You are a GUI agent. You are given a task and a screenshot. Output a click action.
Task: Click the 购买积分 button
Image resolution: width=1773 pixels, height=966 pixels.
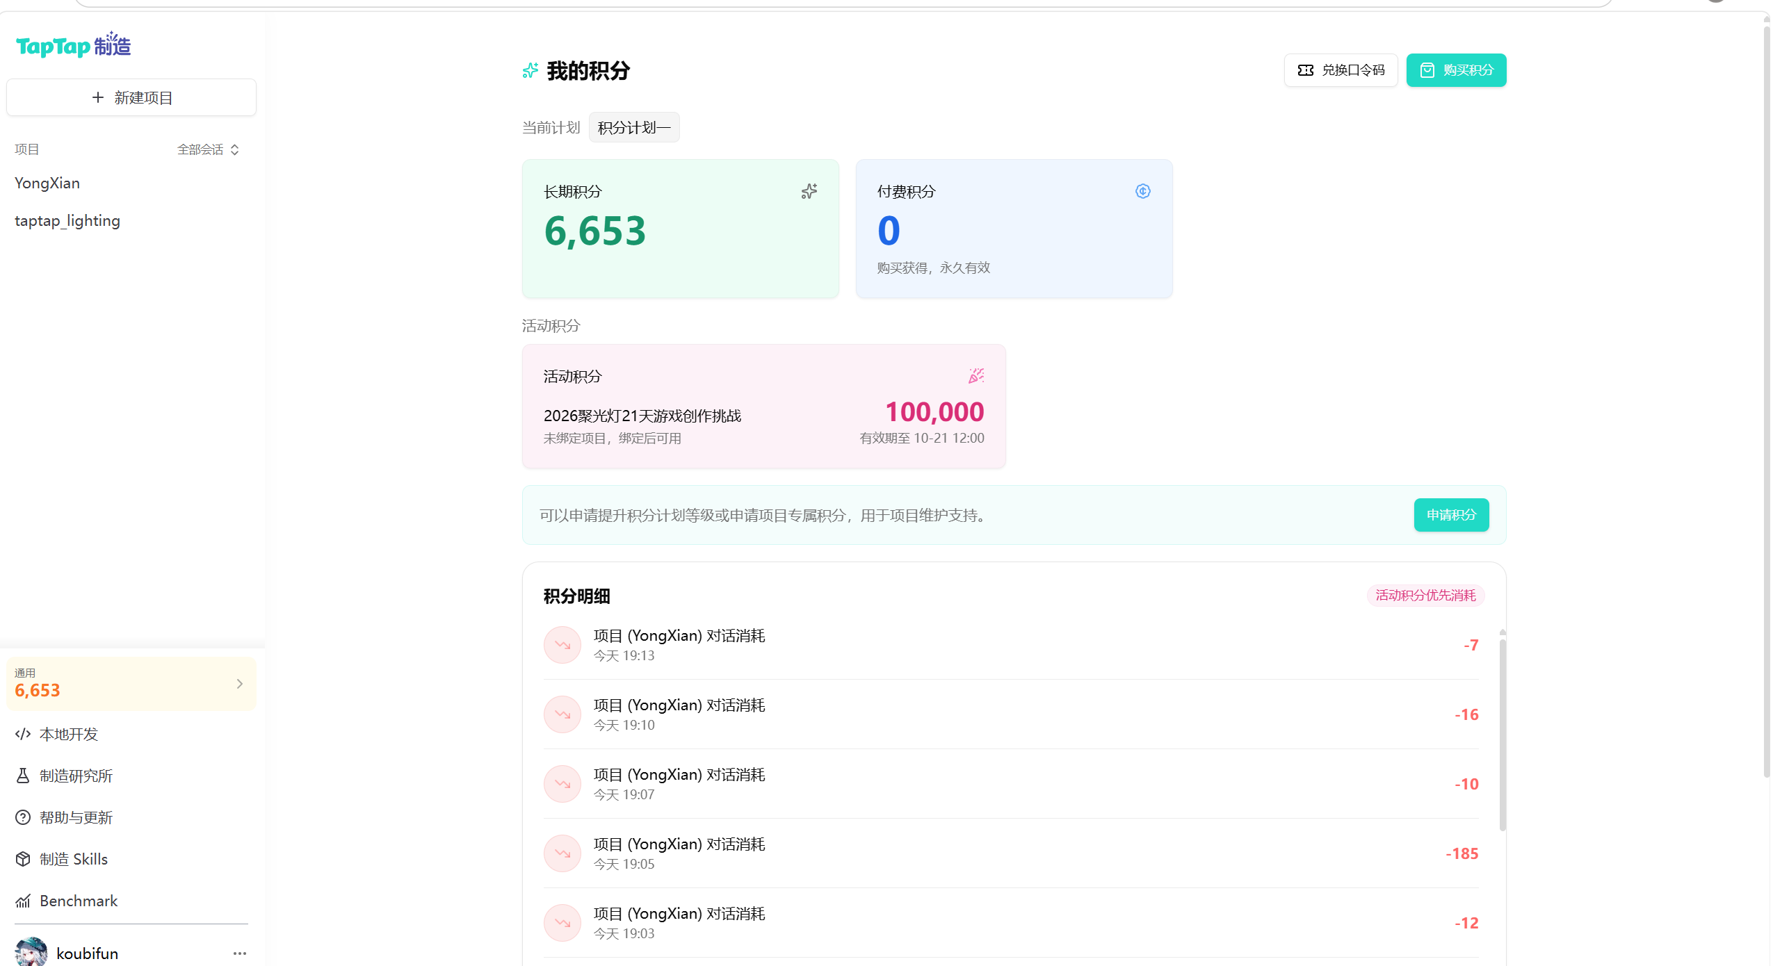click(1456, 70)
